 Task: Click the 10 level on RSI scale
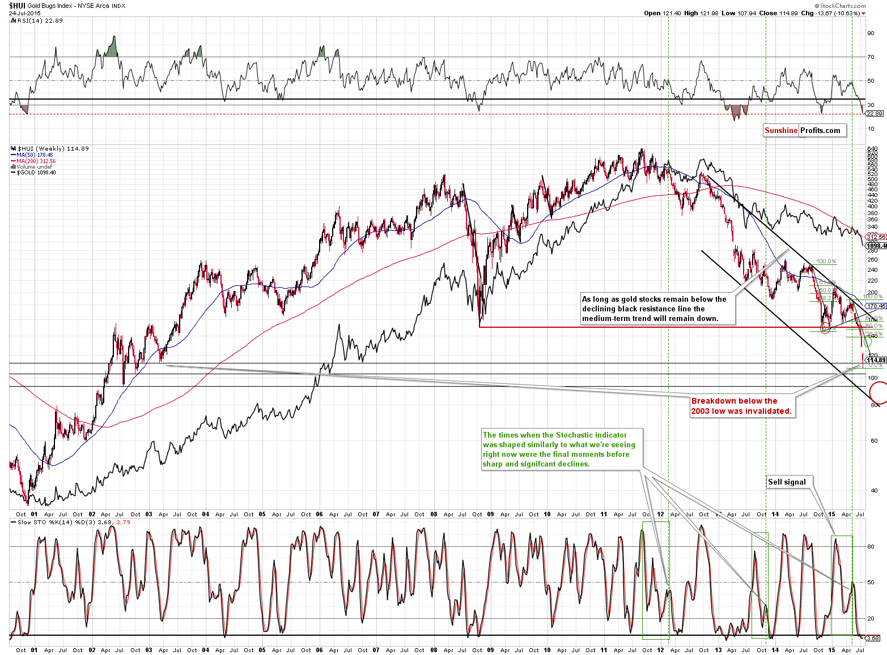click(871, 129)
